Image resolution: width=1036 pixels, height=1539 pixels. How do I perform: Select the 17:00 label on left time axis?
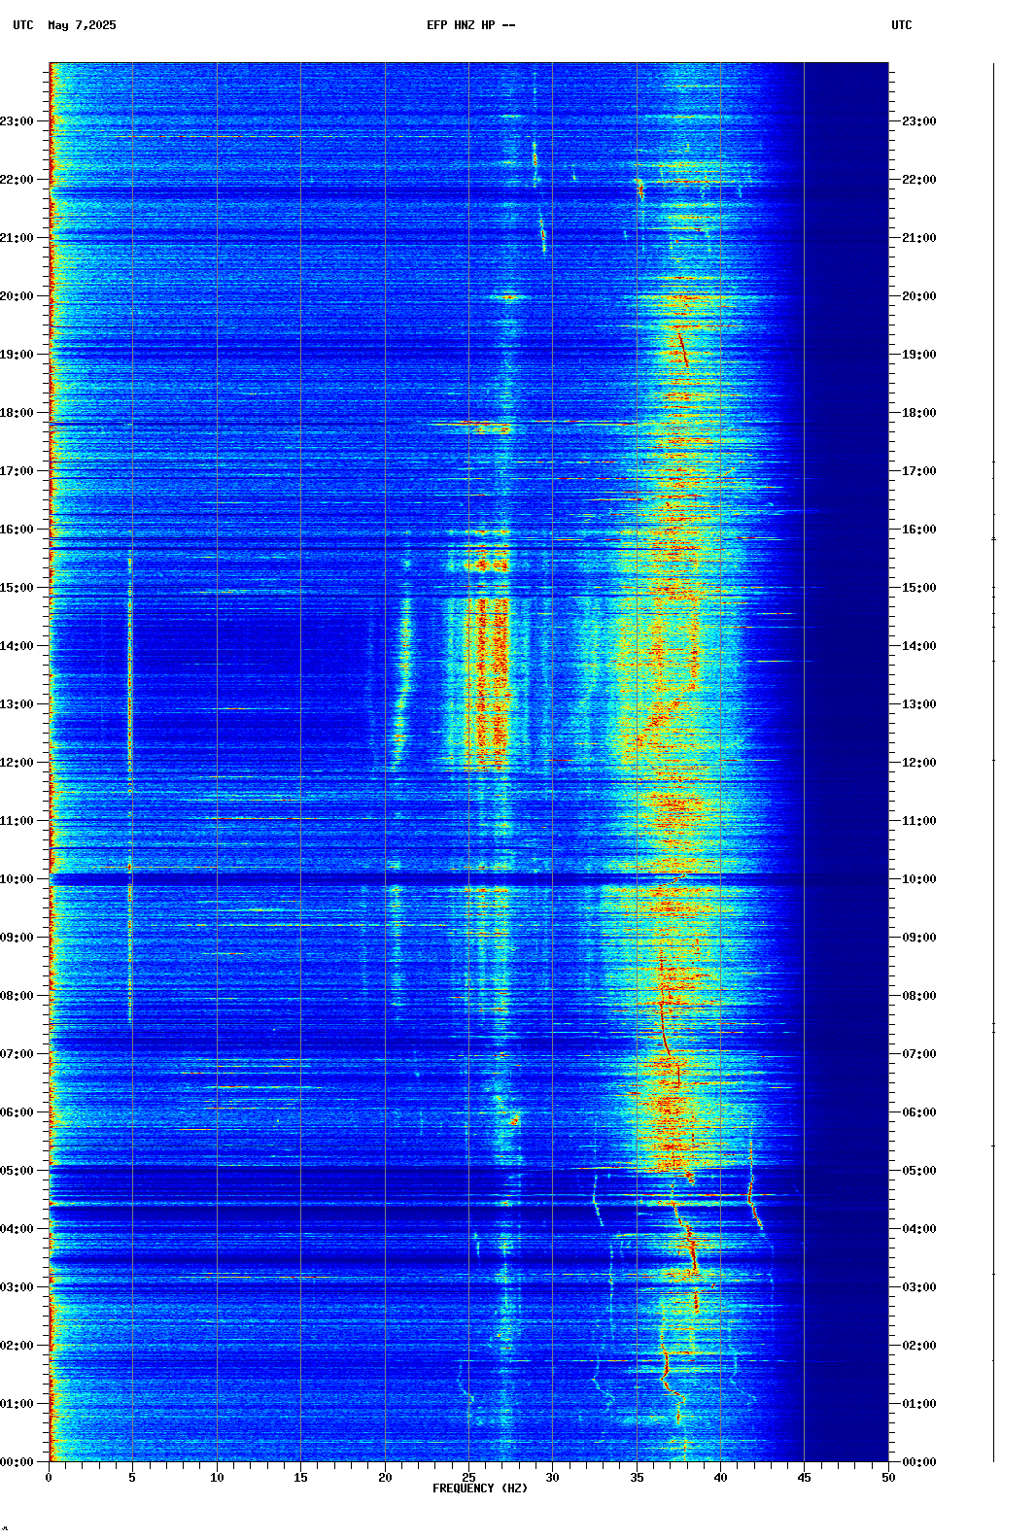click(17, 471)
